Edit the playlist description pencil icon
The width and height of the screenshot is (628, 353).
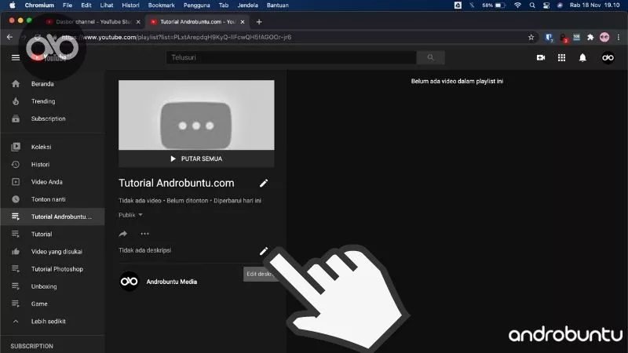point(264,251)
